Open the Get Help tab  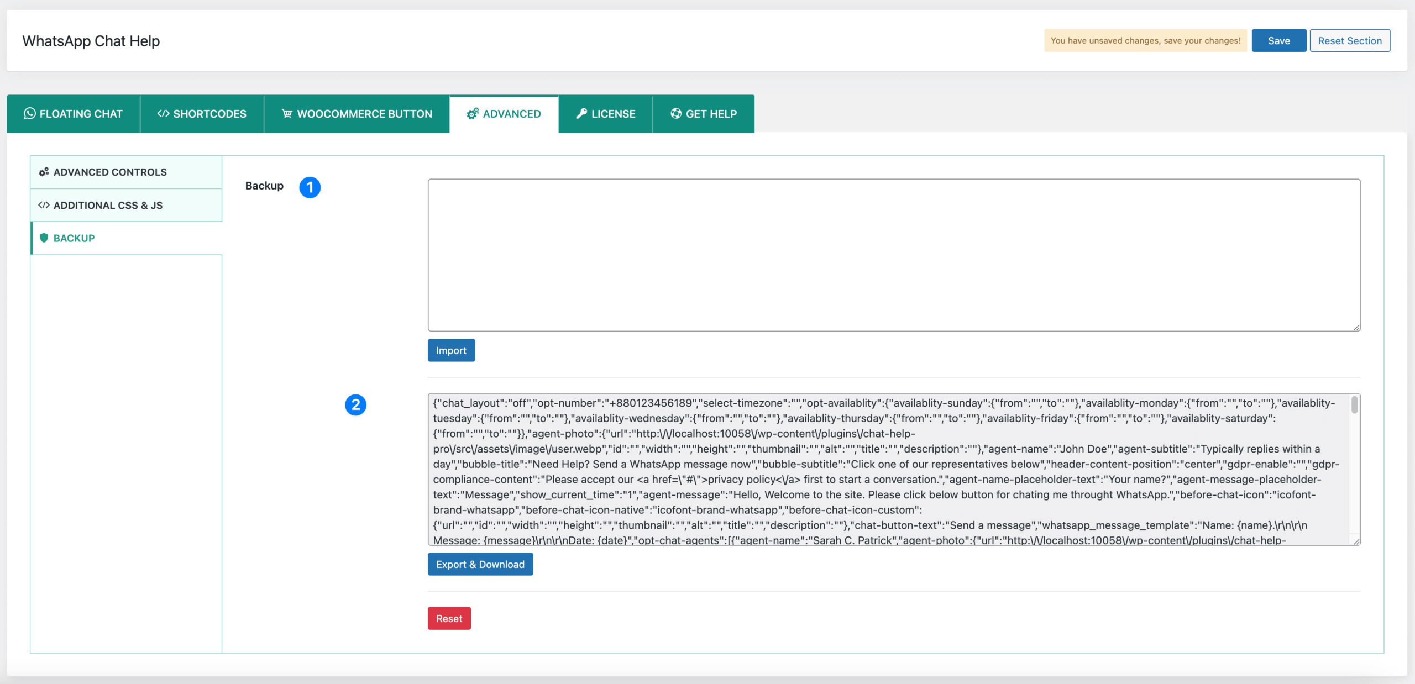tap(704, 114)
